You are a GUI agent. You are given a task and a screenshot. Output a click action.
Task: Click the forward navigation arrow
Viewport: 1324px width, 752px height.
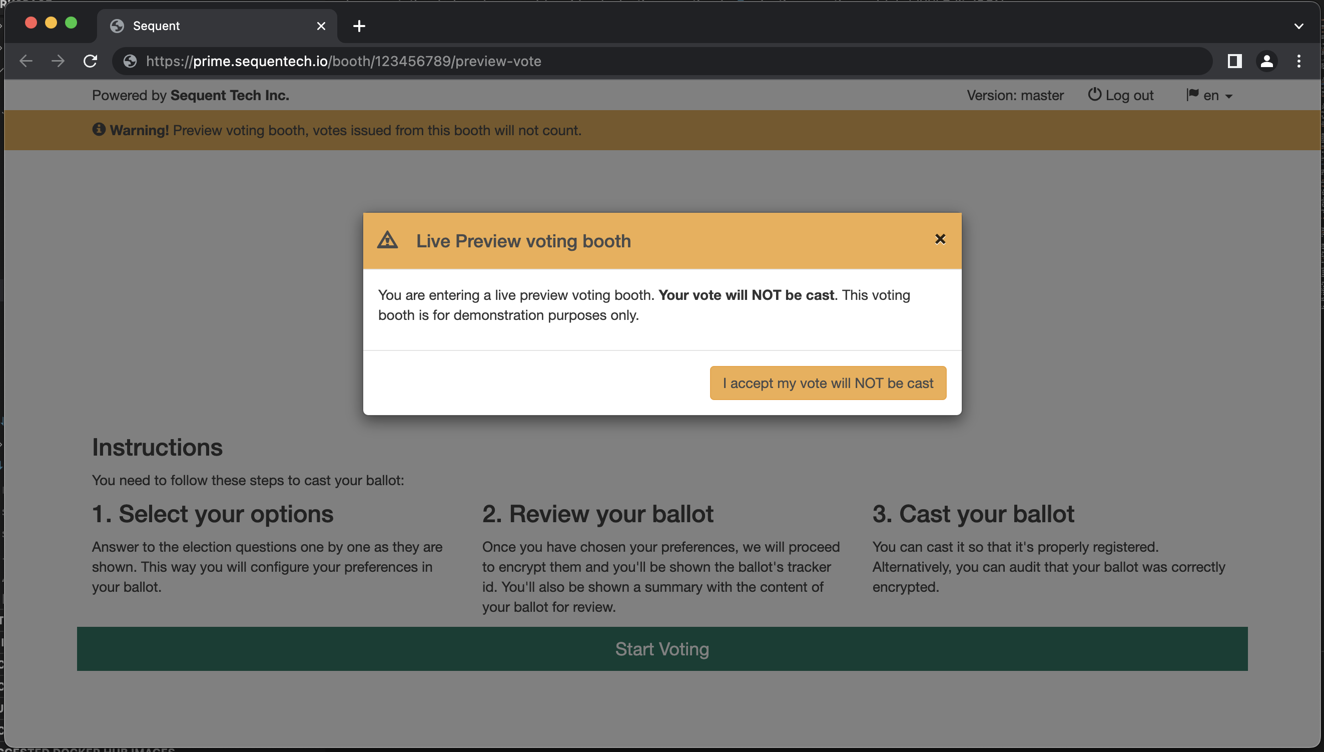[x=57, y=61]
